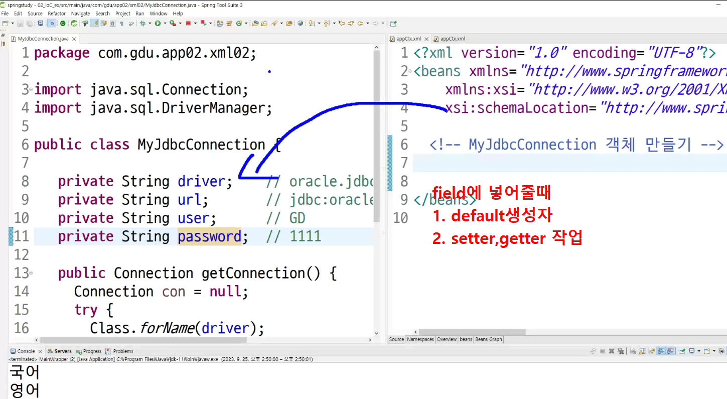727x399 pixels.
Task: Open the Project menu
Action: 123,14
